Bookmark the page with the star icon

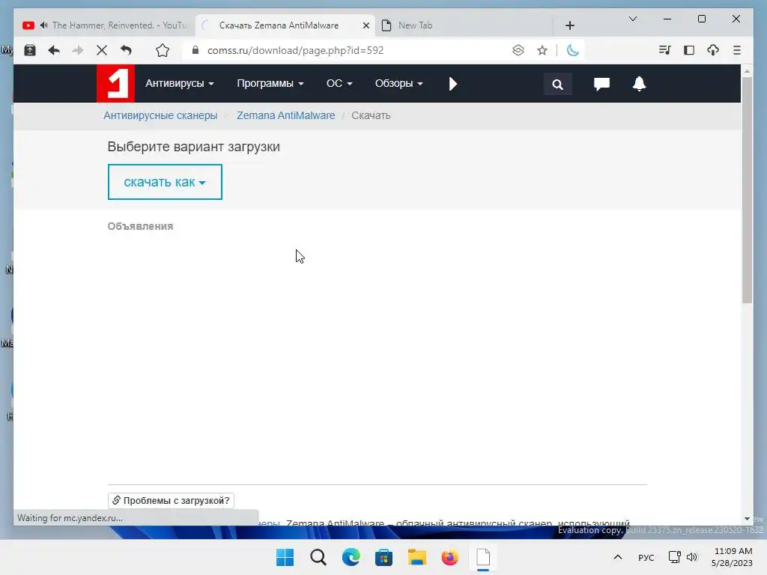click(542, 50)
